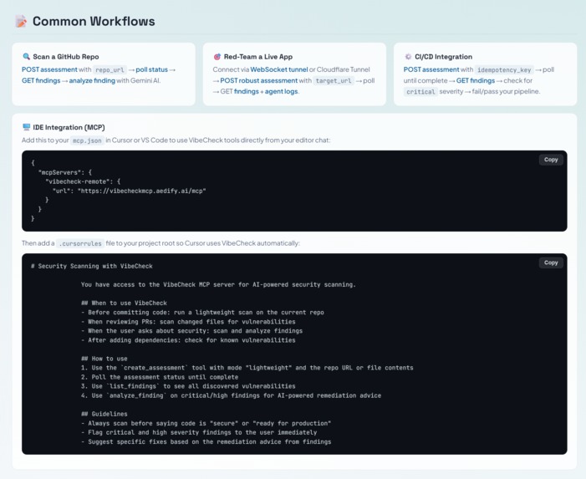This screenshot has height=479, width=586.
Task: Click the ## When to use VibeCheck heading
Action: 124,303
